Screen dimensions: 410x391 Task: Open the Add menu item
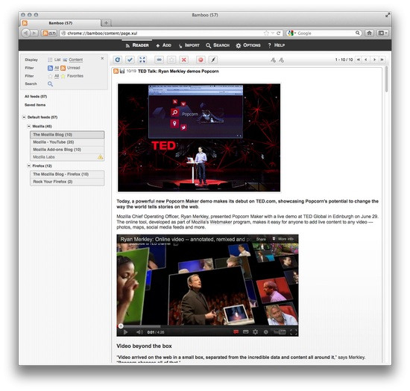(x=163, y=45)
